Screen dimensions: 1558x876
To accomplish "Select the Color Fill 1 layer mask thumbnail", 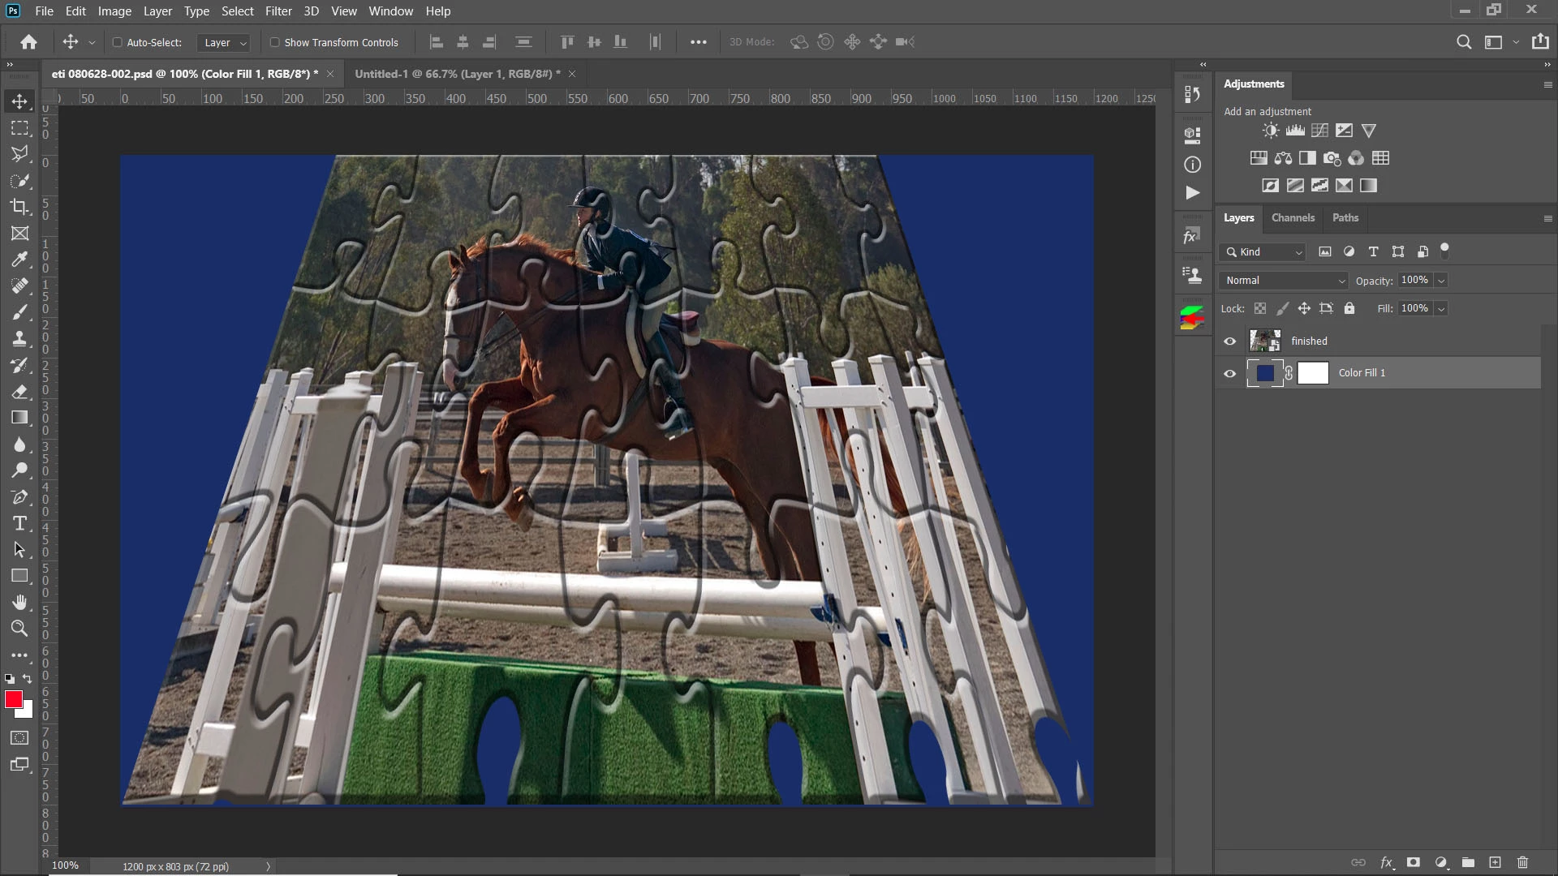I will (1312, 373).
